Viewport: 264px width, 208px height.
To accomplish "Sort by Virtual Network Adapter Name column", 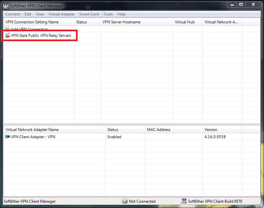I will click(x=54, y=130).
